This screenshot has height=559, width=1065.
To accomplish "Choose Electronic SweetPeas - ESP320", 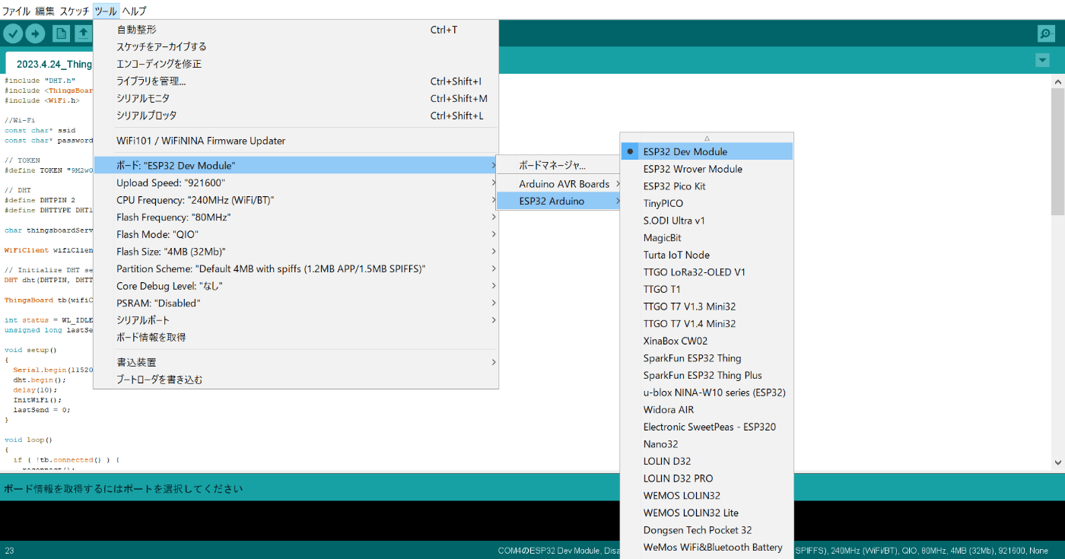I will point(707,427).
